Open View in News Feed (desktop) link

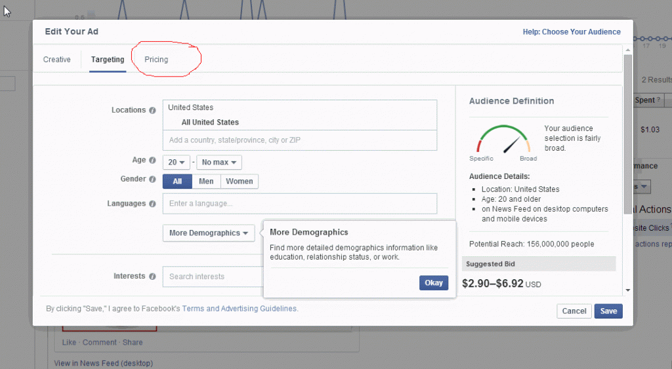[103, 364]
